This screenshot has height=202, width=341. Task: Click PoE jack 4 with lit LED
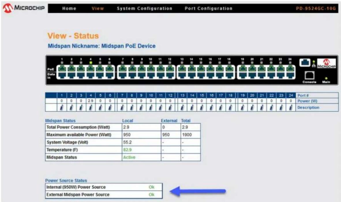91,68
